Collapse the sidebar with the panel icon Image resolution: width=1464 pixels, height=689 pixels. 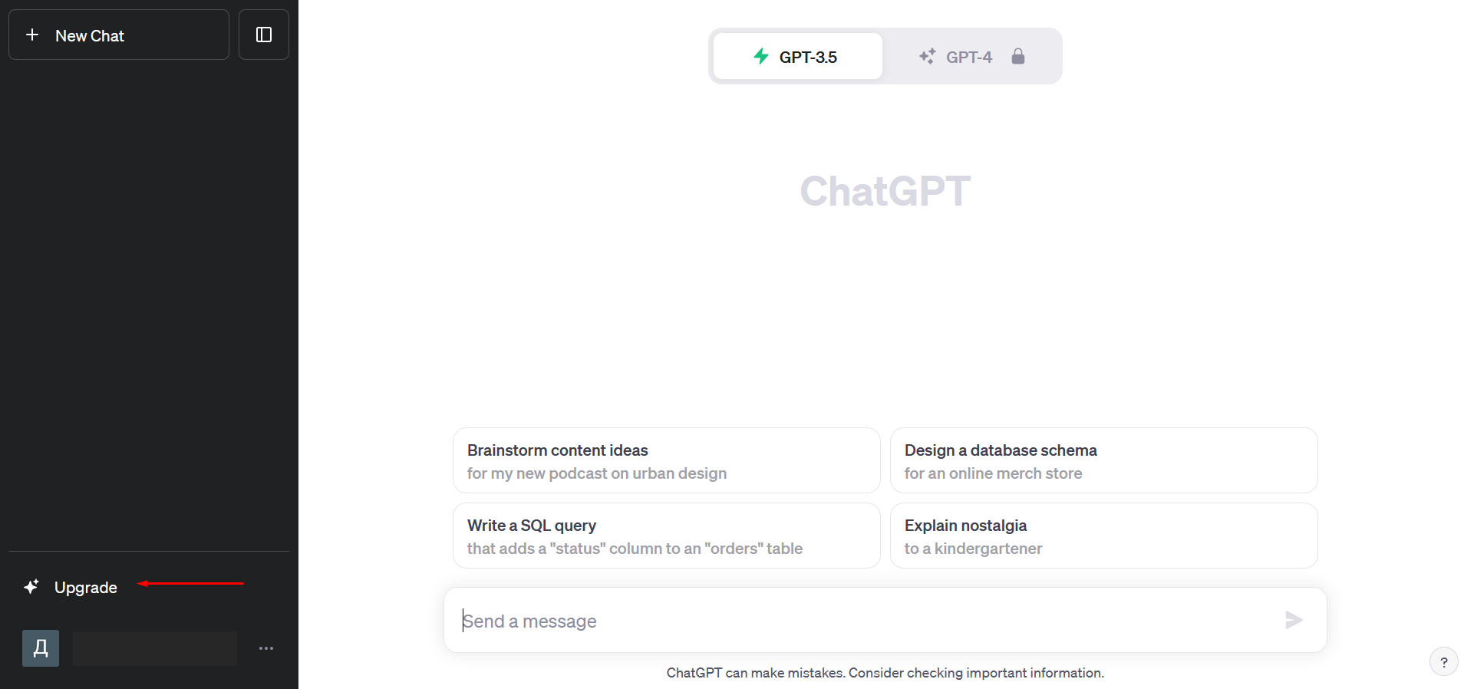pyautogui.click(x=264, y=35)
